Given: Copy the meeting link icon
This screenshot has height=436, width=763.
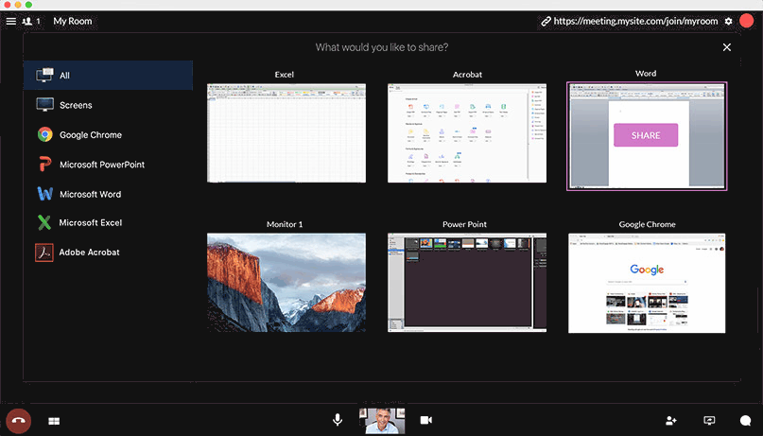Looking at the screenshot, I should tap(546, 22).
